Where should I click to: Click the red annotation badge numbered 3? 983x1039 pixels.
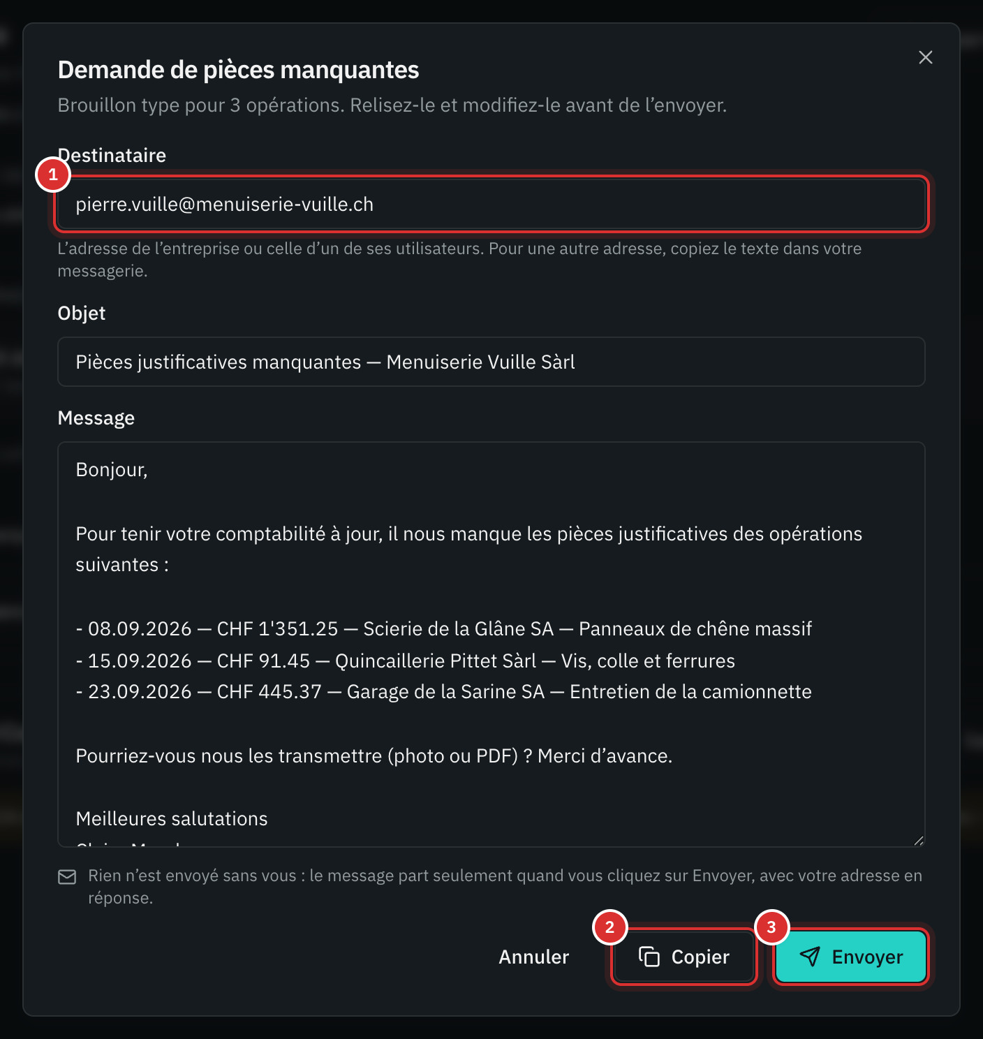click(x=771, y=927)
